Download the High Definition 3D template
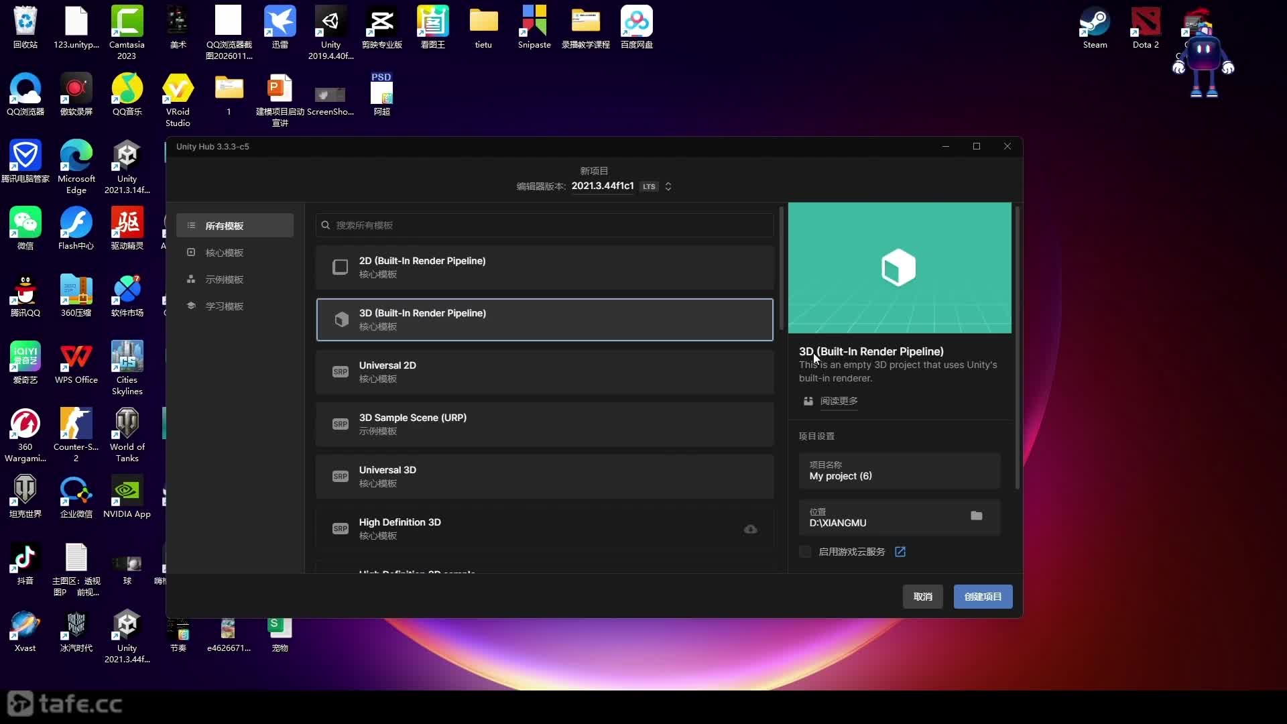The height and width of the screenshot is (724, 1287). coord(751,530)
